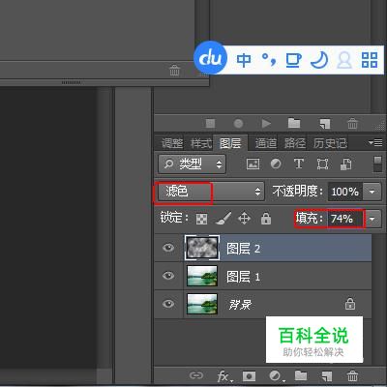Select the 背景 layer thumbnail
Viewport: 387px width, 387px height.
click(x=202, y=304)
